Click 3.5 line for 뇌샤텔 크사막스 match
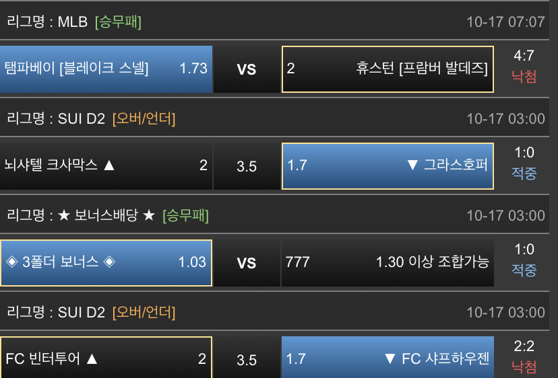558x378 pixels. point(247,166)
